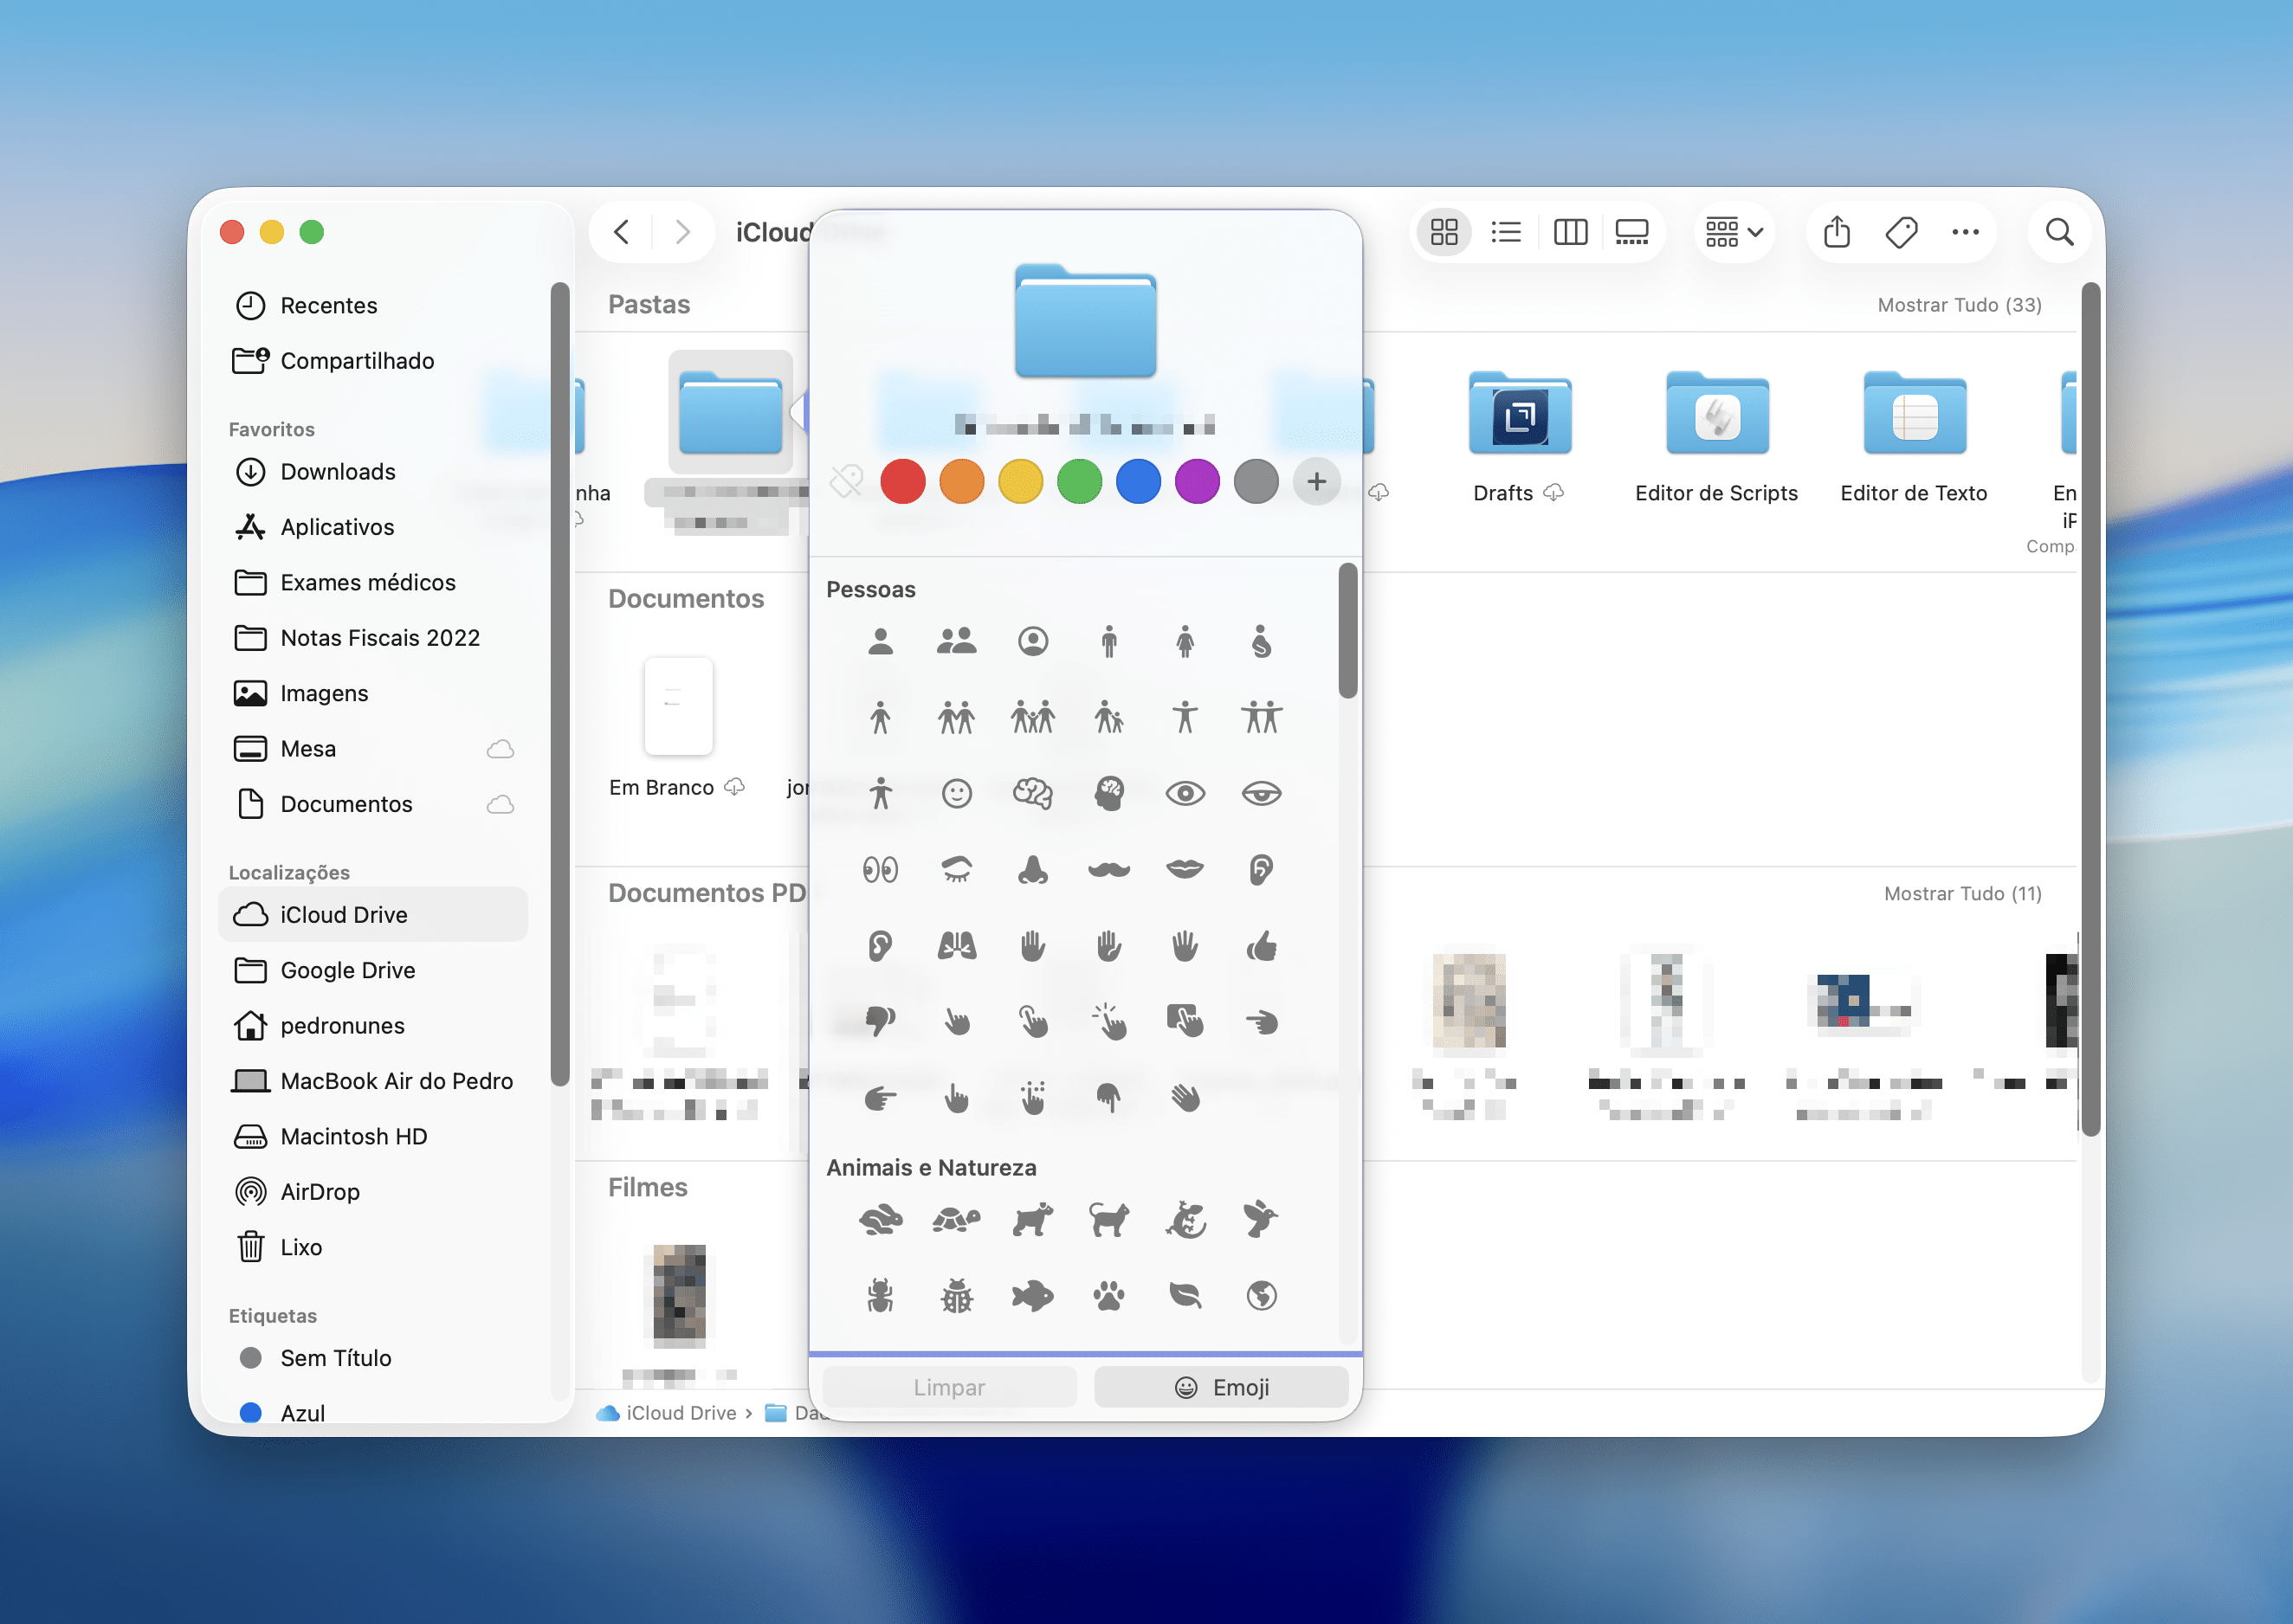Pick the brain symbol for folder
Screen dimensions: 2293x1624
tap(1032, 793)
